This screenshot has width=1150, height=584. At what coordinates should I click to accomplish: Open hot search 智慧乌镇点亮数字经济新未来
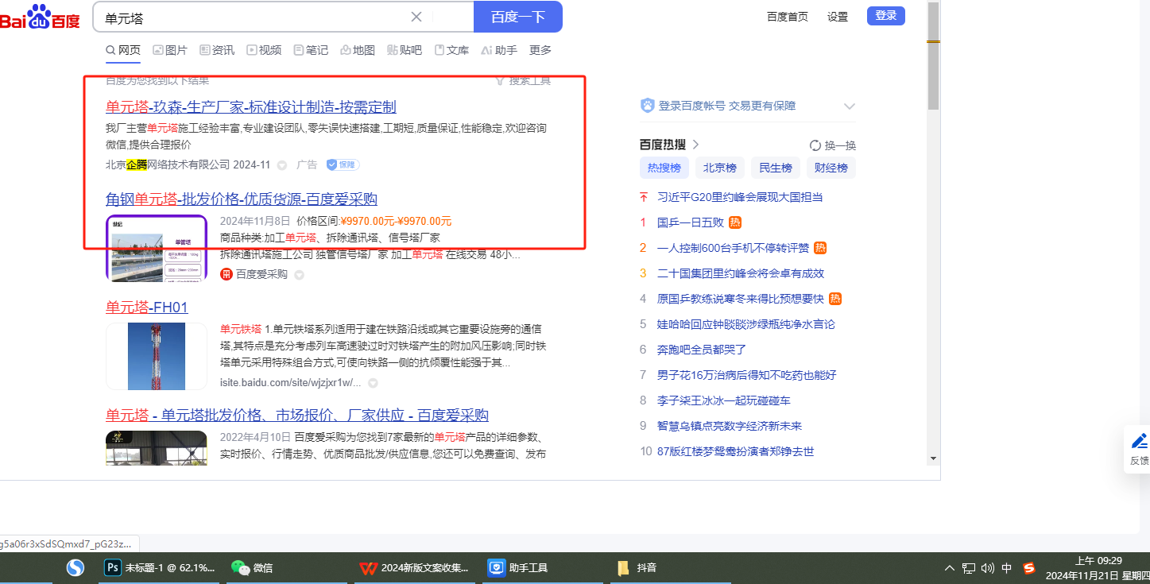[730, 426]
